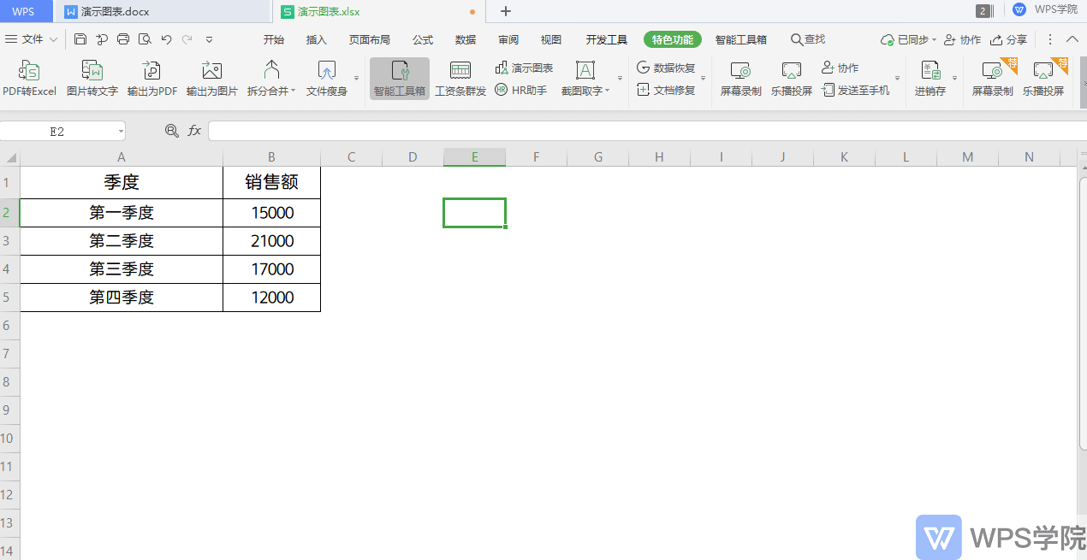Image resolution: width=1087 pixels, height=560 pixels.
Task: Switch to the 插入 ribbon tab
Action: coord(317,39)
